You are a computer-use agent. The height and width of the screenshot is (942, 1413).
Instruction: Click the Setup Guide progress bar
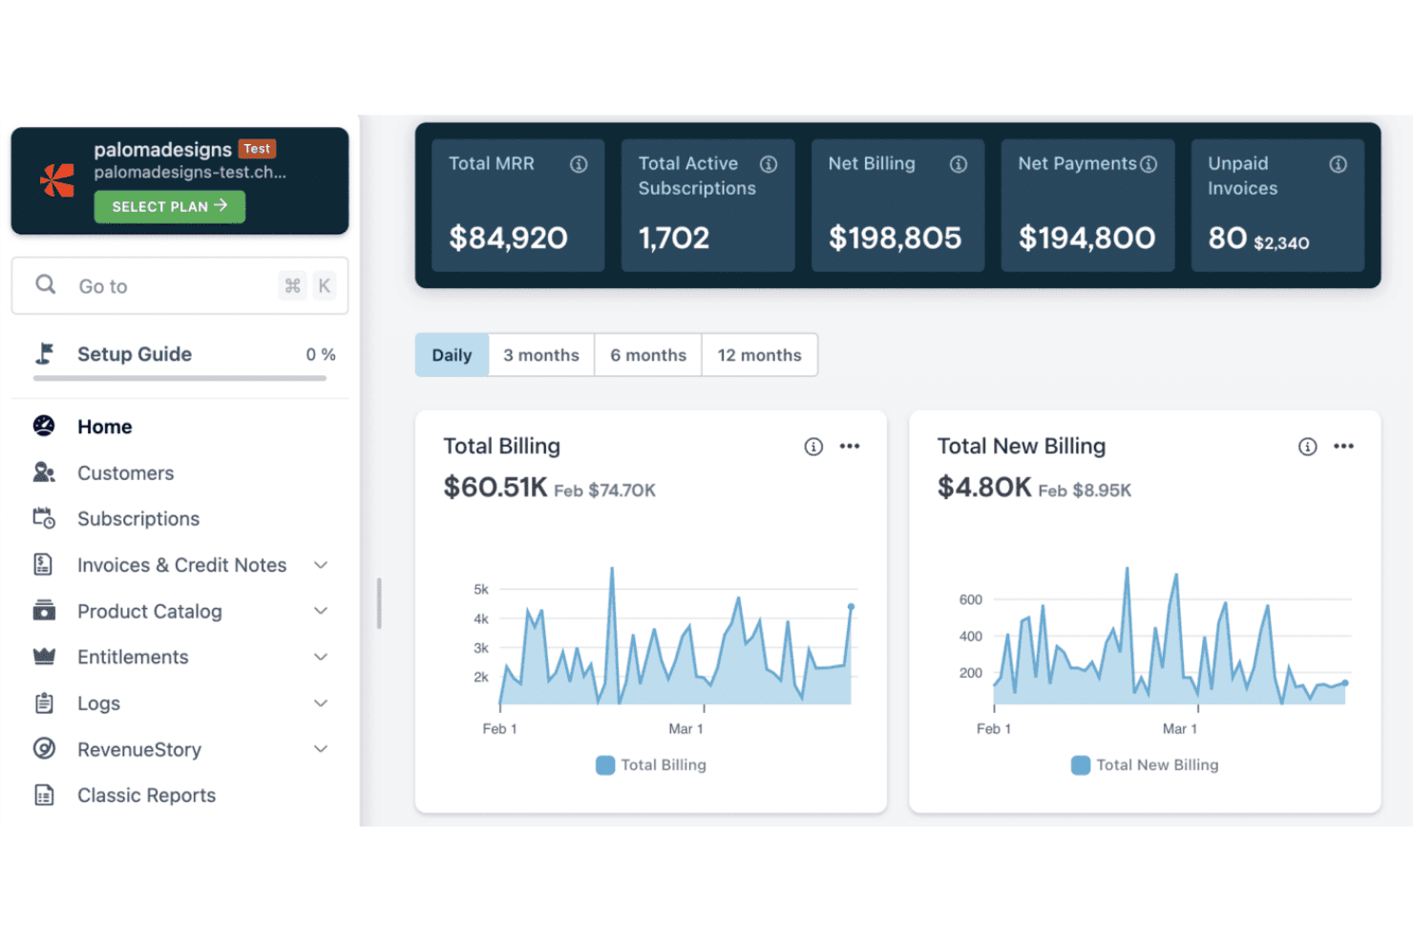[x=179, y=378]
